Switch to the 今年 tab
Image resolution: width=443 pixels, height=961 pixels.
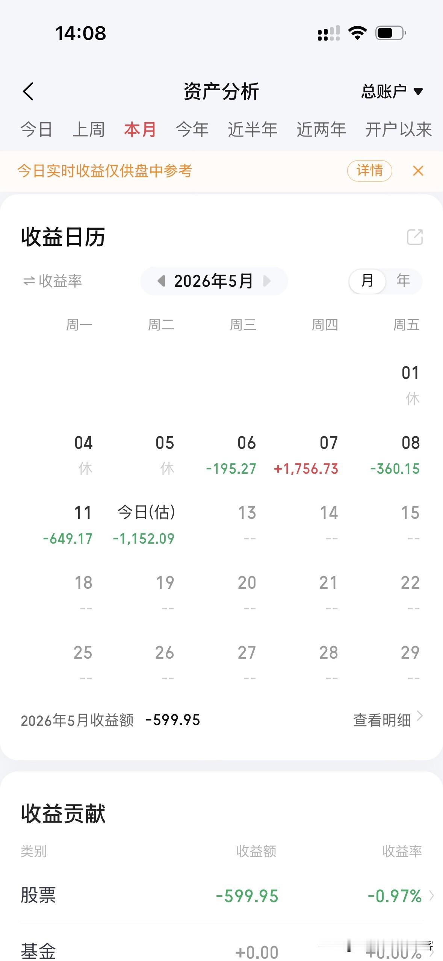[x=192, y=130]
